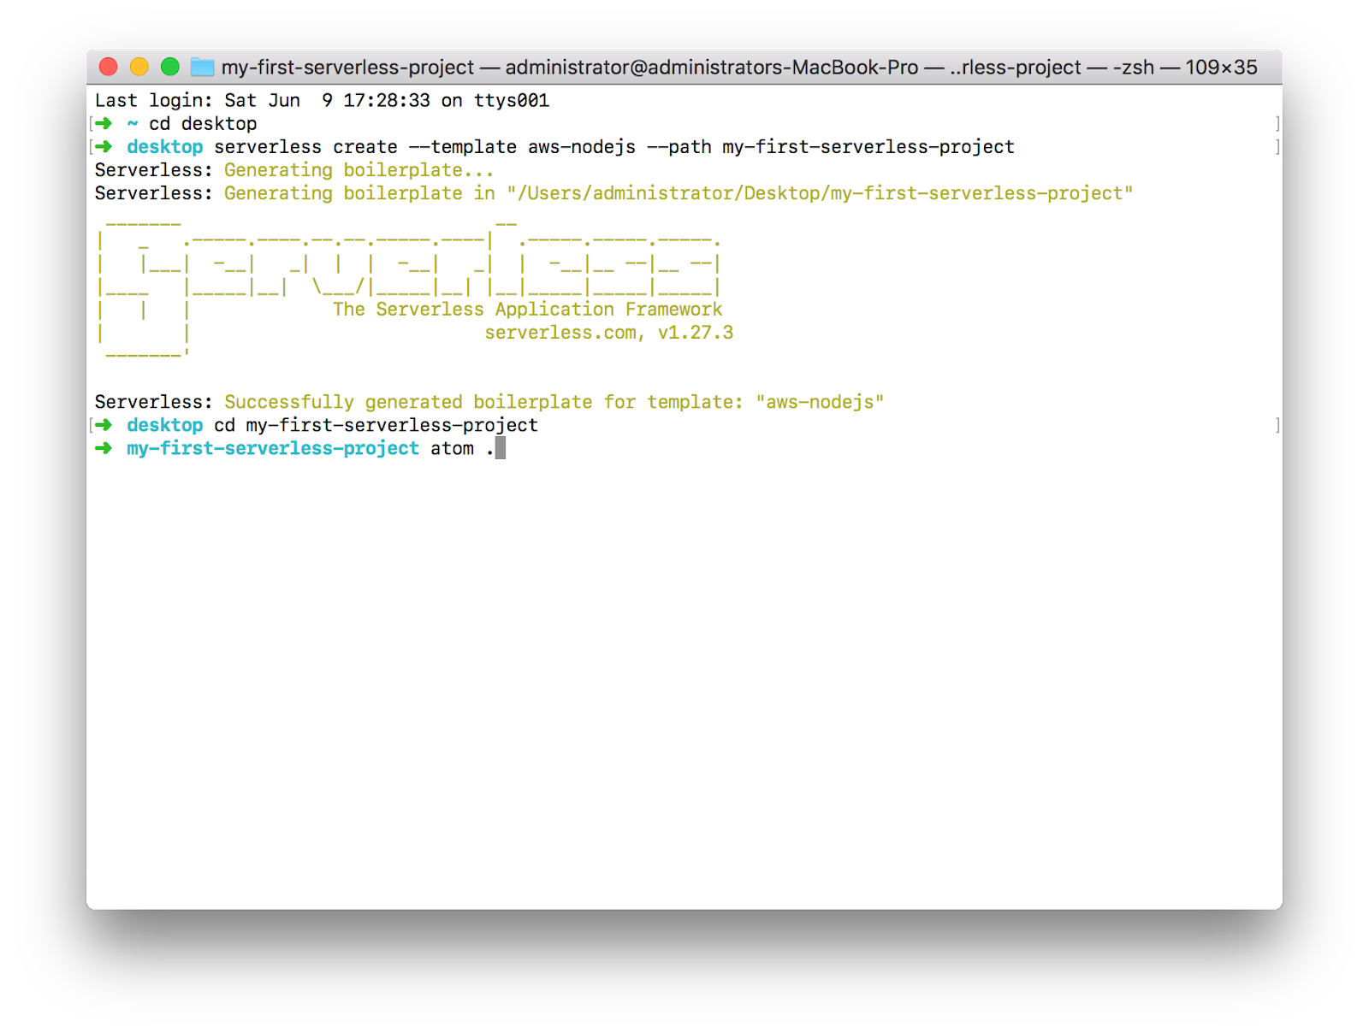The width and height of the screenshot is (1369, 1033).
Task: Click the folder proxy icon in title bar
Action: click(201, 67)
